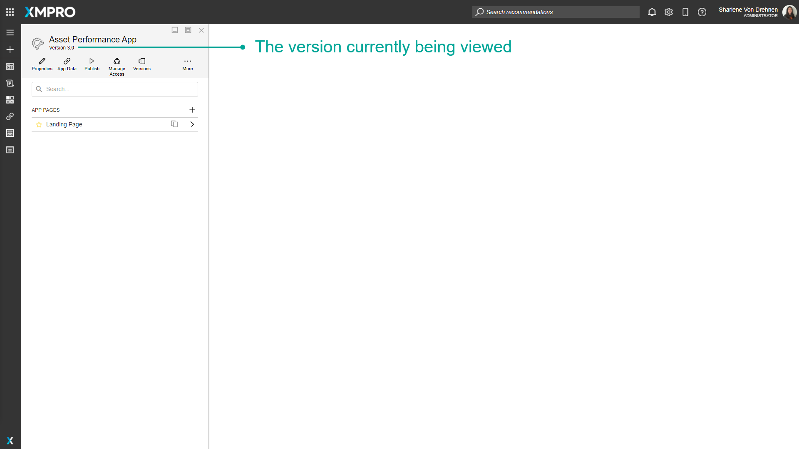The height and width of the screenshot is (449, 799).
Task: Toggle the Landing Page favorite star
Action: pyautogui.click(x=39, y=124)
